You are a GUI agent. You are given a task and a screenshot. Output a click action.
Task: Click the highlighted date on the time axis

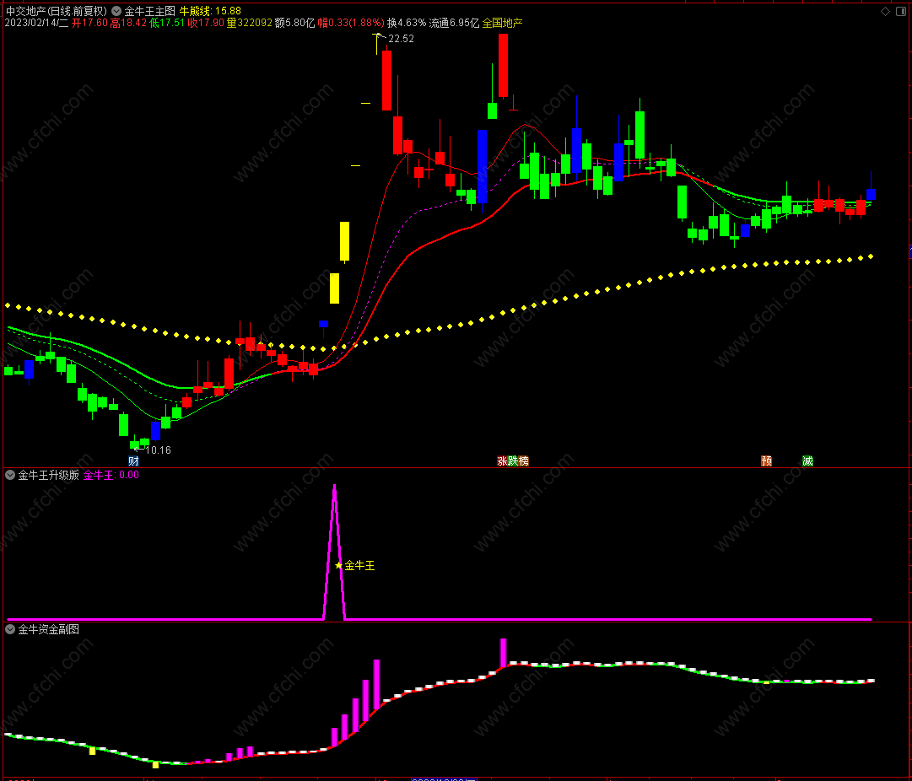coord(444,779)
